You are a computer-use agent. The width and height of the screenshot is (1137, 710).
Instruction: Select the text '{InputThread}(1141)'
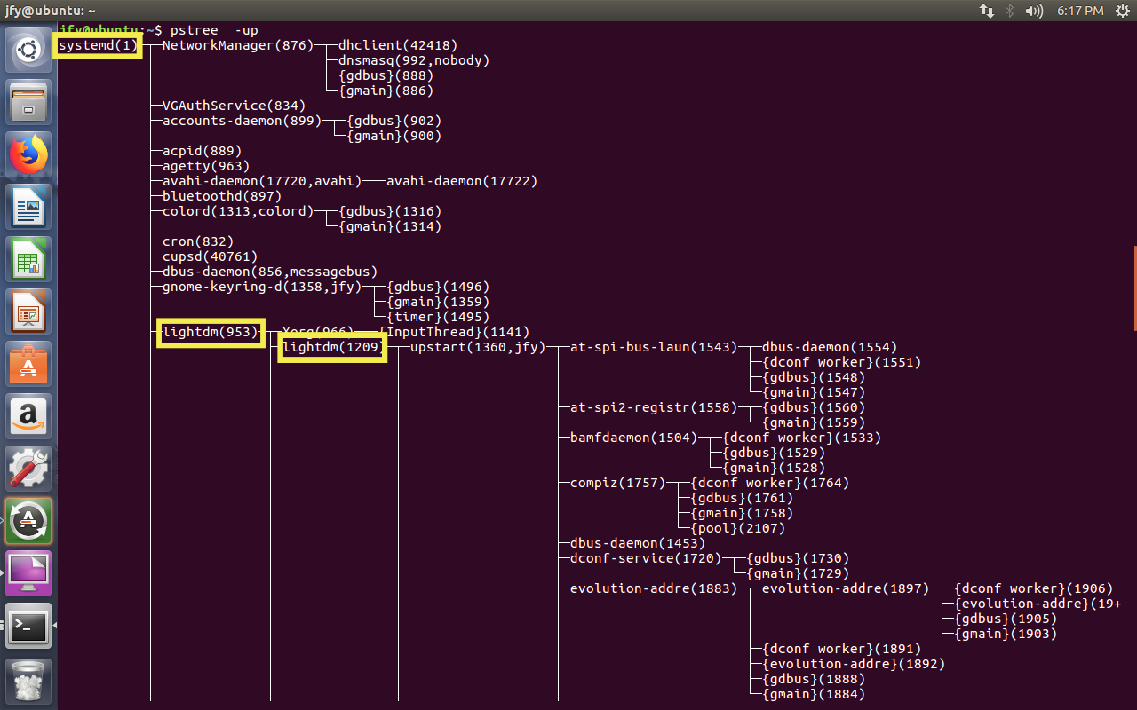453,332
